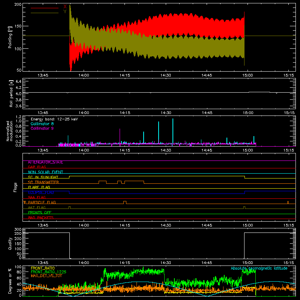300x300 pixels.
Task: Click the Collimator 9 legend entry
Action: coord(42,128)
